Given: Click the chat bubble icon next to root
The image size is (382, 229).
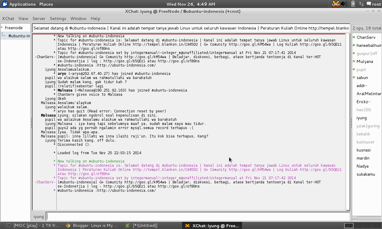Looking at the screenshot, I should click(x=369, y=4).
